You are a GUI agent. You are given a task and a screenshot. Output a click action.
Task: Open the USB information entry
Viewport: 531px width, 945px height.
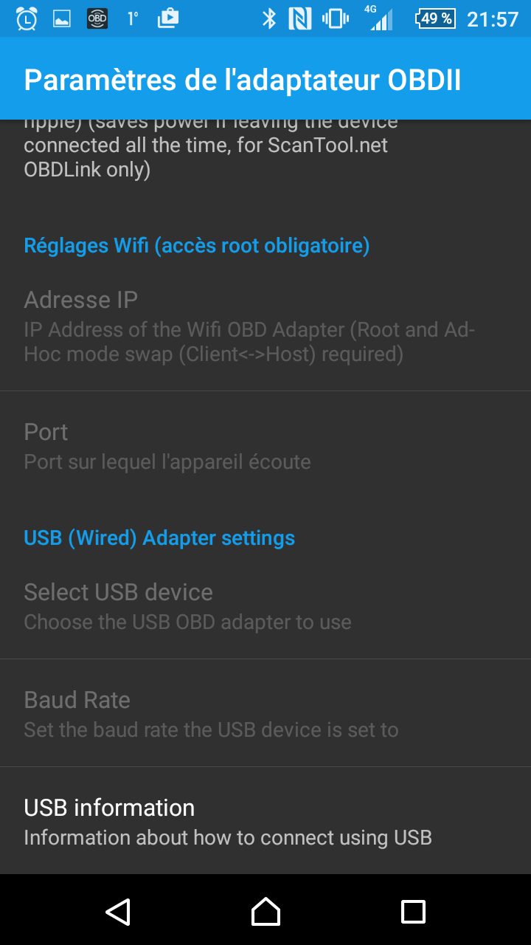(x=265, y=821)
